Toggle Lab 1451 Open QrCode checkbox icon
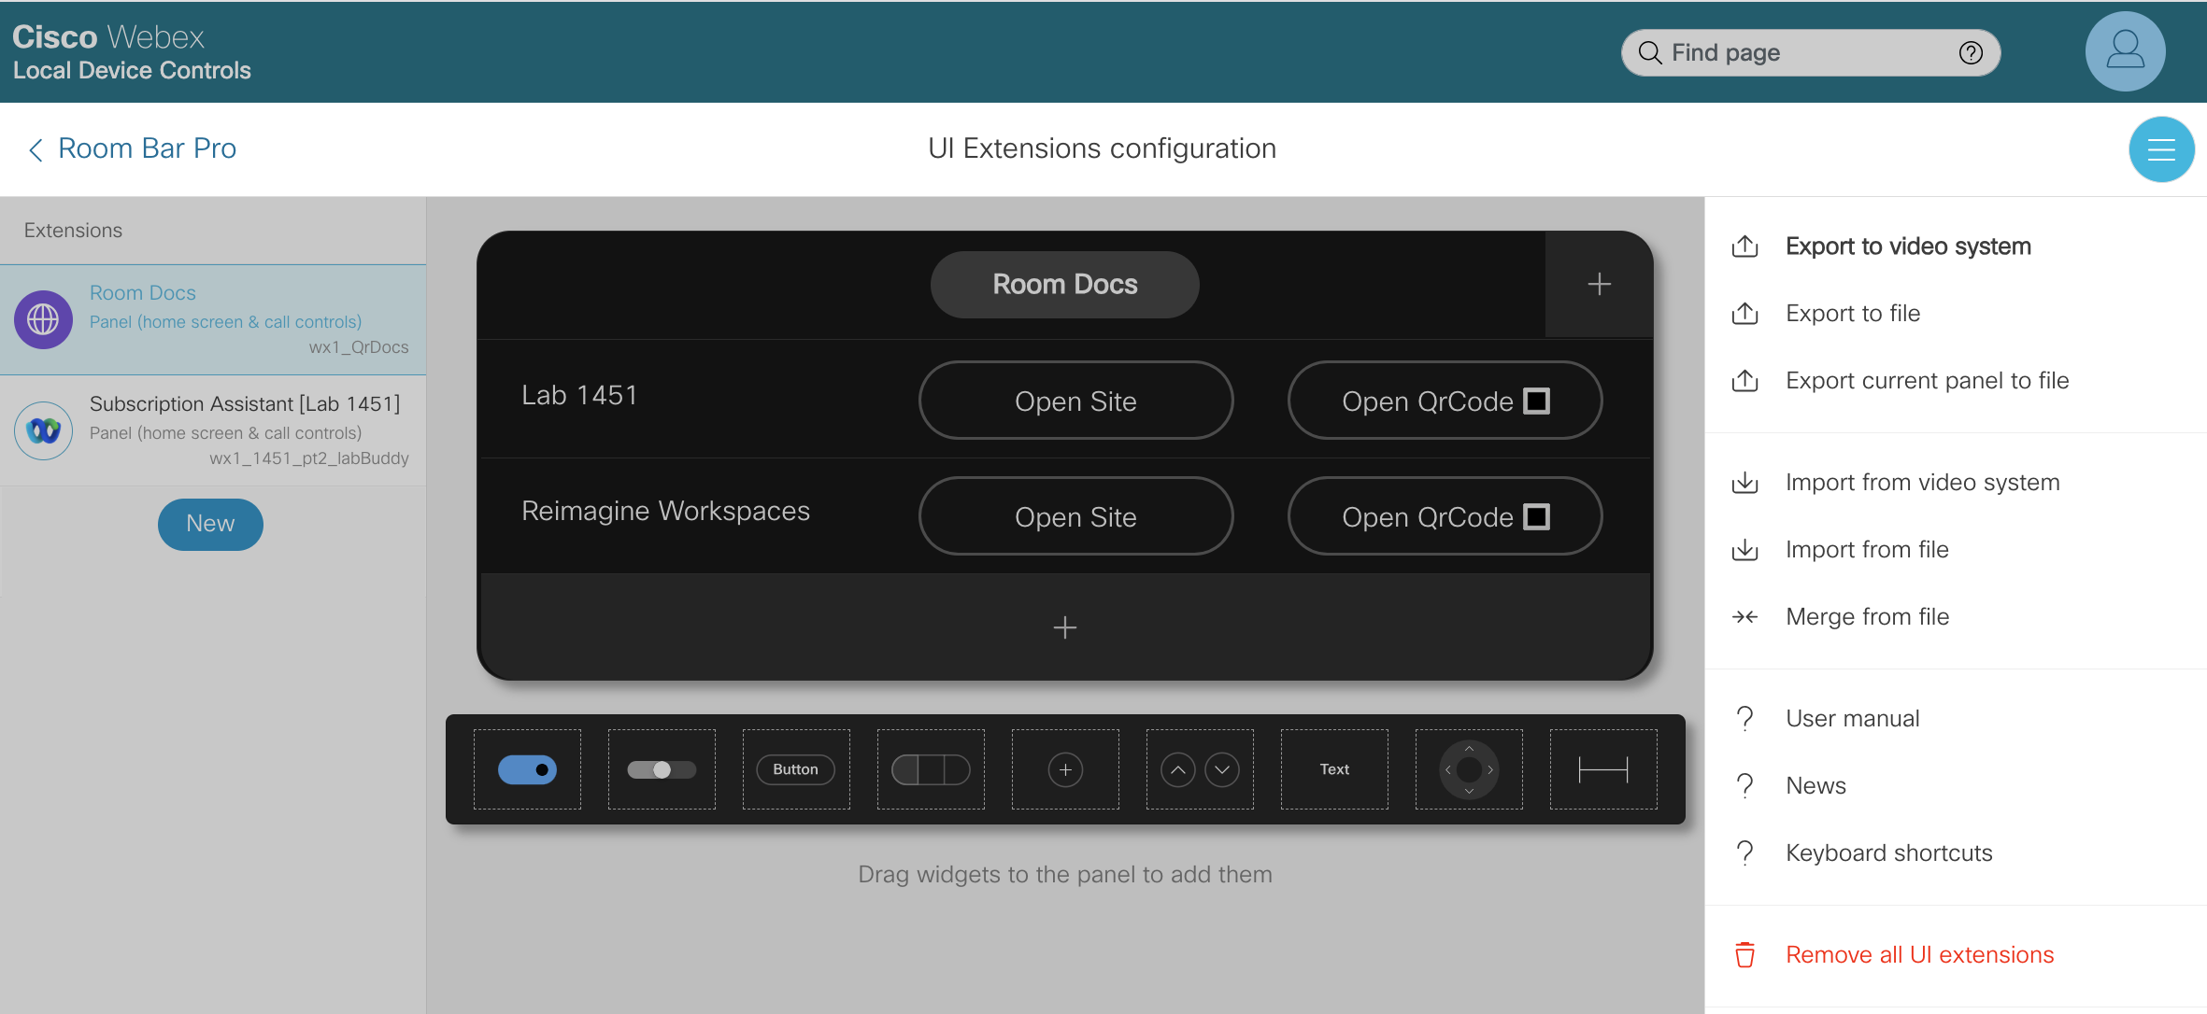The width and height of the screenshot is (2207, 1014). coord(1536,401)
